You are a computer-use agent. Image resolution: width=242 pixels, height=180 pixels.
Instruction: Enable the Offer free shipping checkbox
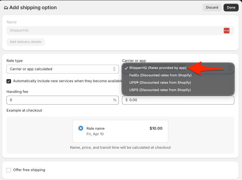click(9, 170)
